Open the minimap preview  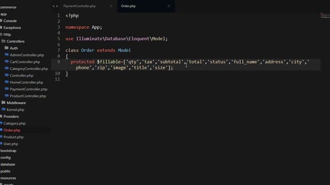[x=325, y=15]
